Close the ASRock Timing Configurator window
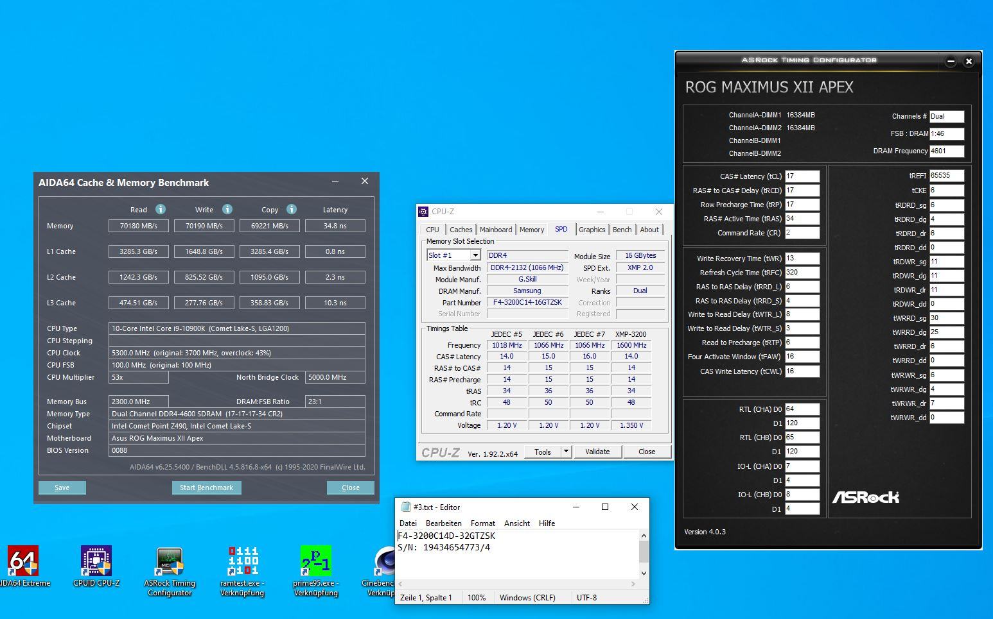 969,62
